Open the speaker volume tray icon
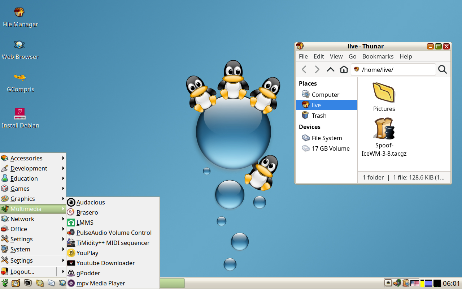This screenshot has height=289, width=462. pyautogui.click(x=397, y=283)
